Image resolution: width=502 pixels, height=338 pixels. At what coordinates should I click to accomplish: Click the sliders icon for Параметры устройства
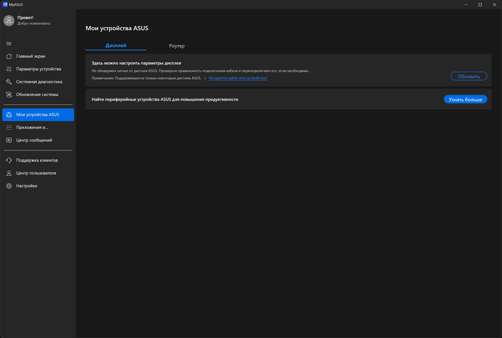(9, 69)
